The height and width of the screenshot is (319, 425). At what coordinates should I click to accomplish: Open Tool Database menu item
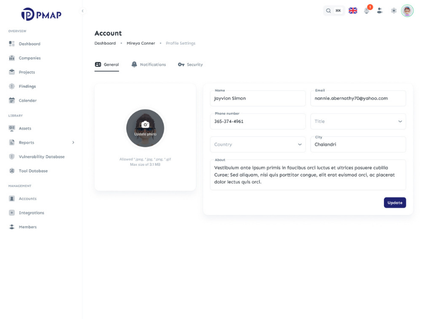(41, 171)
